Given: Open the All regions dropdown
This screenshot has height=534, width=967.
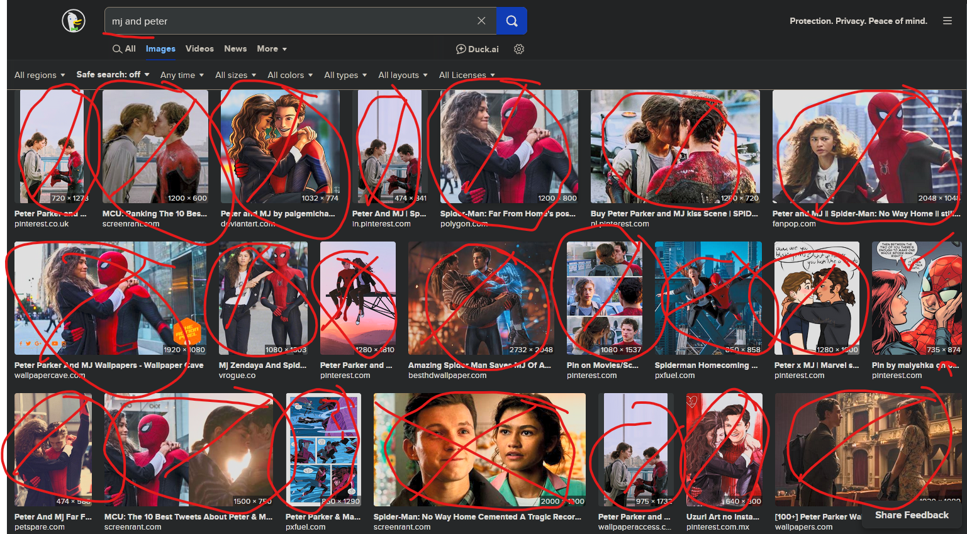Looking at the screenshot, I should tap(40, 75).
